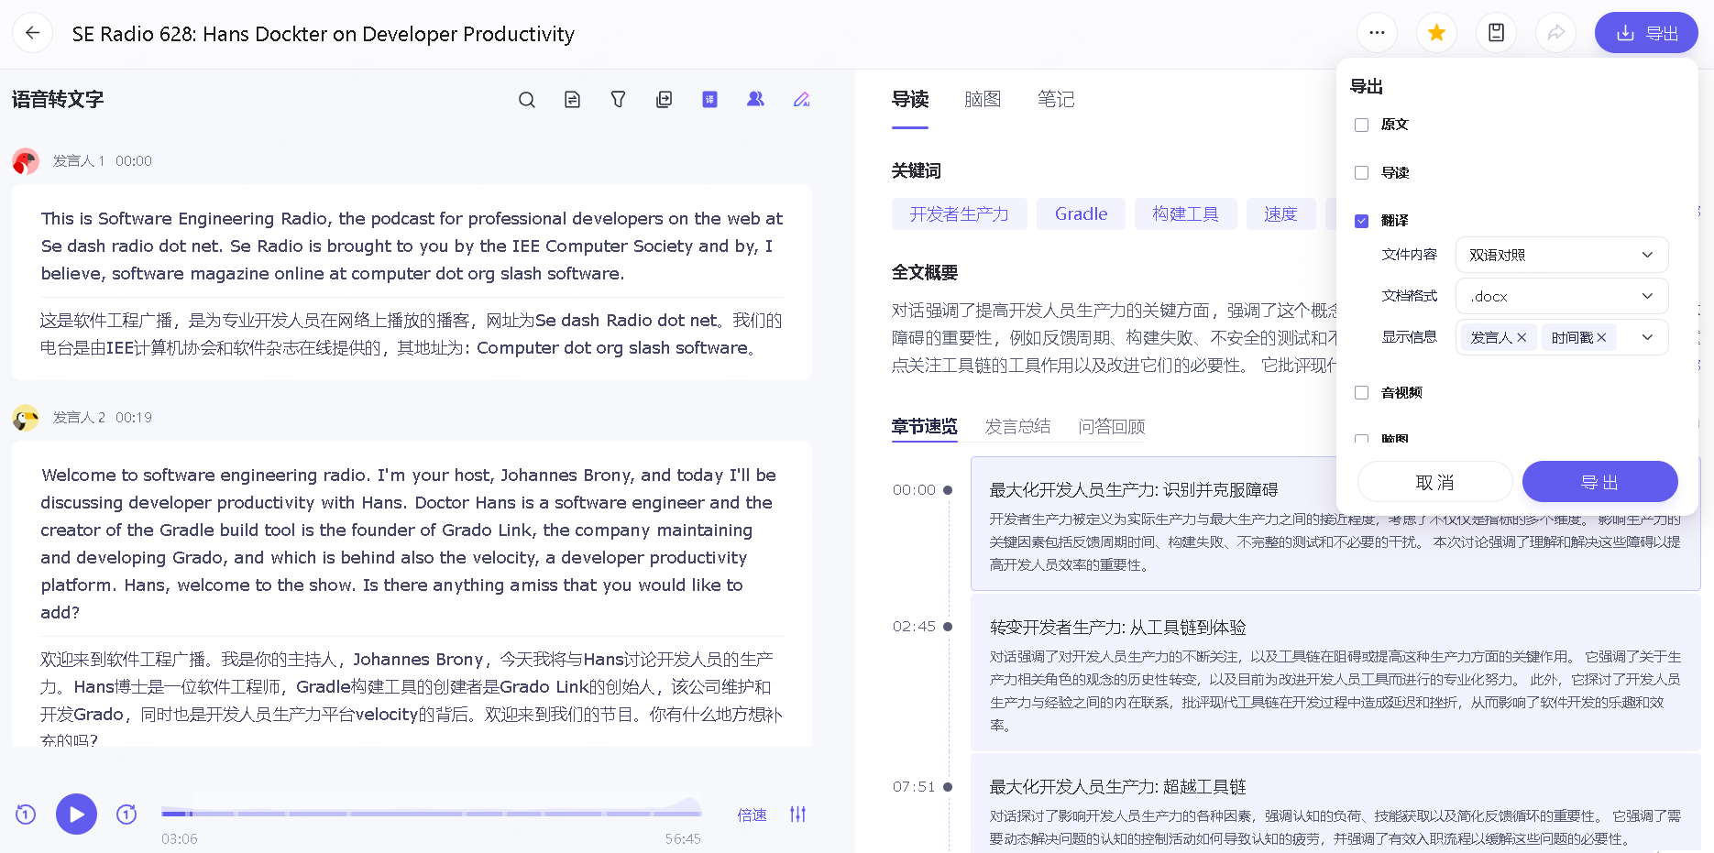The image size is (1714, 853).
Task: Switch to the 导读 tab
Action: point(910,99)
